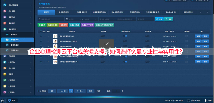The image size is (214, 103).
Task: Click the thumbnail of 中学生心理健康(MSSMHS)
Action: pos(55,41)
